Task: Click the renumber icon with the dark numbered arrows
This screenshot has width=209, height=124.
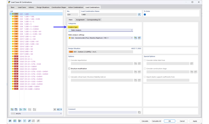Action: tap(34, 109)
